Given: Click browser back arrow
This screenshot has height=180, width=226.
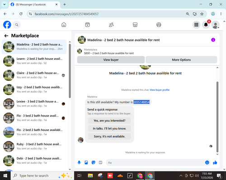Looking at the screenshot, I should tap(5, 14).
